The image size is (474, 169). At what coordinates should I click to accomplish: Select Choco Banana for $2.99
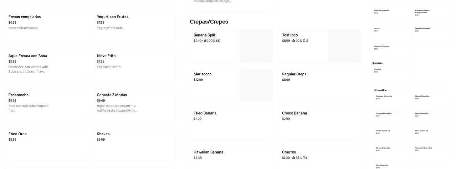(x=320, y=124)
